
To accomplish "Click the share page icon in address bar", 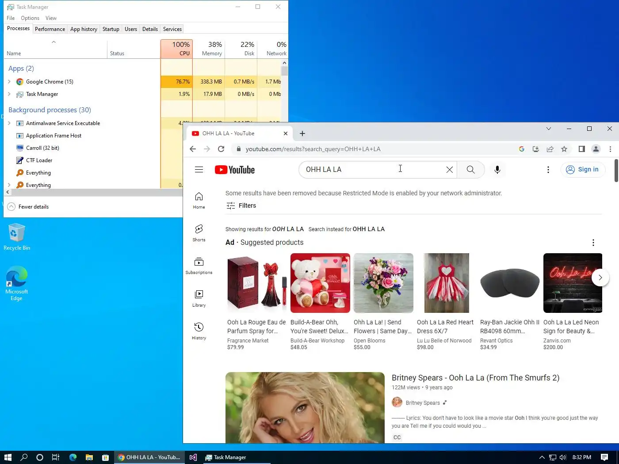I will click(x=550, y=149).
